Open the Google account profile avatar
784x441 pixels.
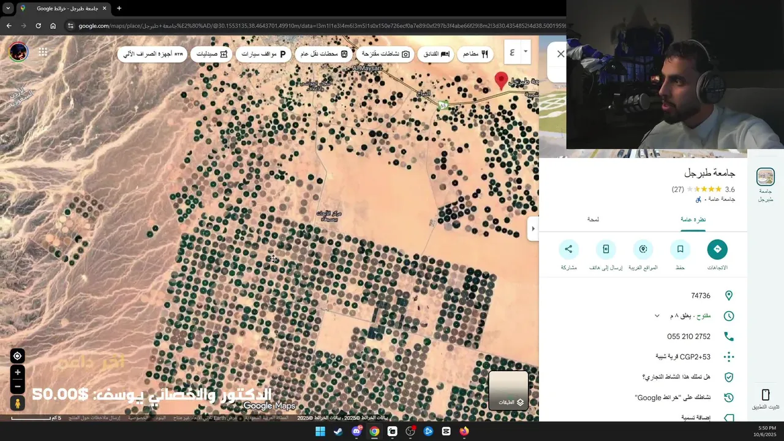coord(18,52)
